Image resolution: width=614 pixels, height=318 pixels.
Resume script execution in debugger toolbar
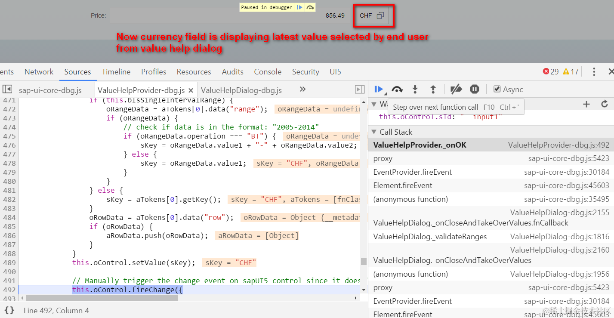379,89
